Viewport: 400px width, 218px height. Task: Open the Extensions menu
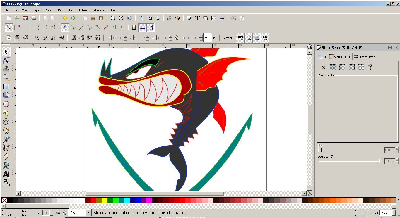(x=99, y=10)
